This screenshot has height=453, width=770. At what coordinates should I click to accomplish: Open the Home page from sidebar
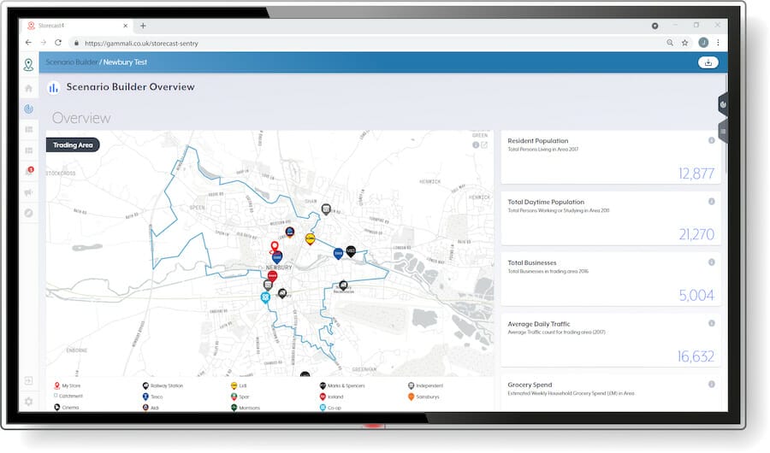pos(28,88)
